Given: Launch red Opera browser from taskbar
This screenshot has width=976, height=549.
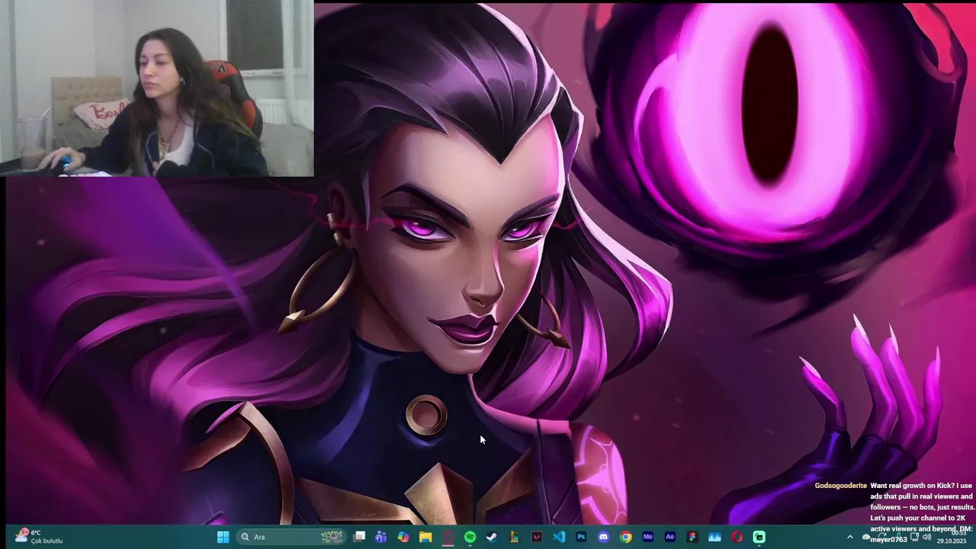Looking at the screenshot, I should pos(737,537).
